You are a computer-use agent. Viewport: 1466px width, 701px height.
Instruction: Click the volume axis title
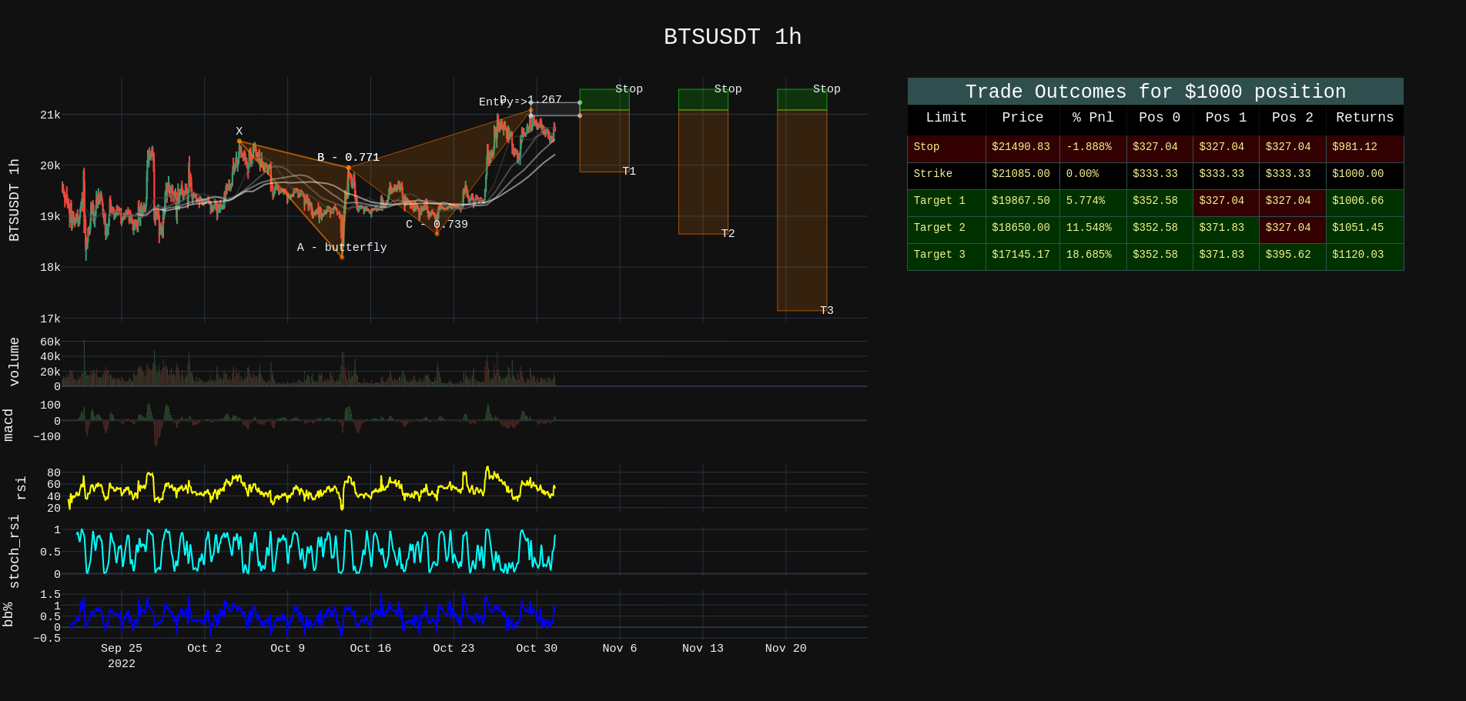point(14,362)
